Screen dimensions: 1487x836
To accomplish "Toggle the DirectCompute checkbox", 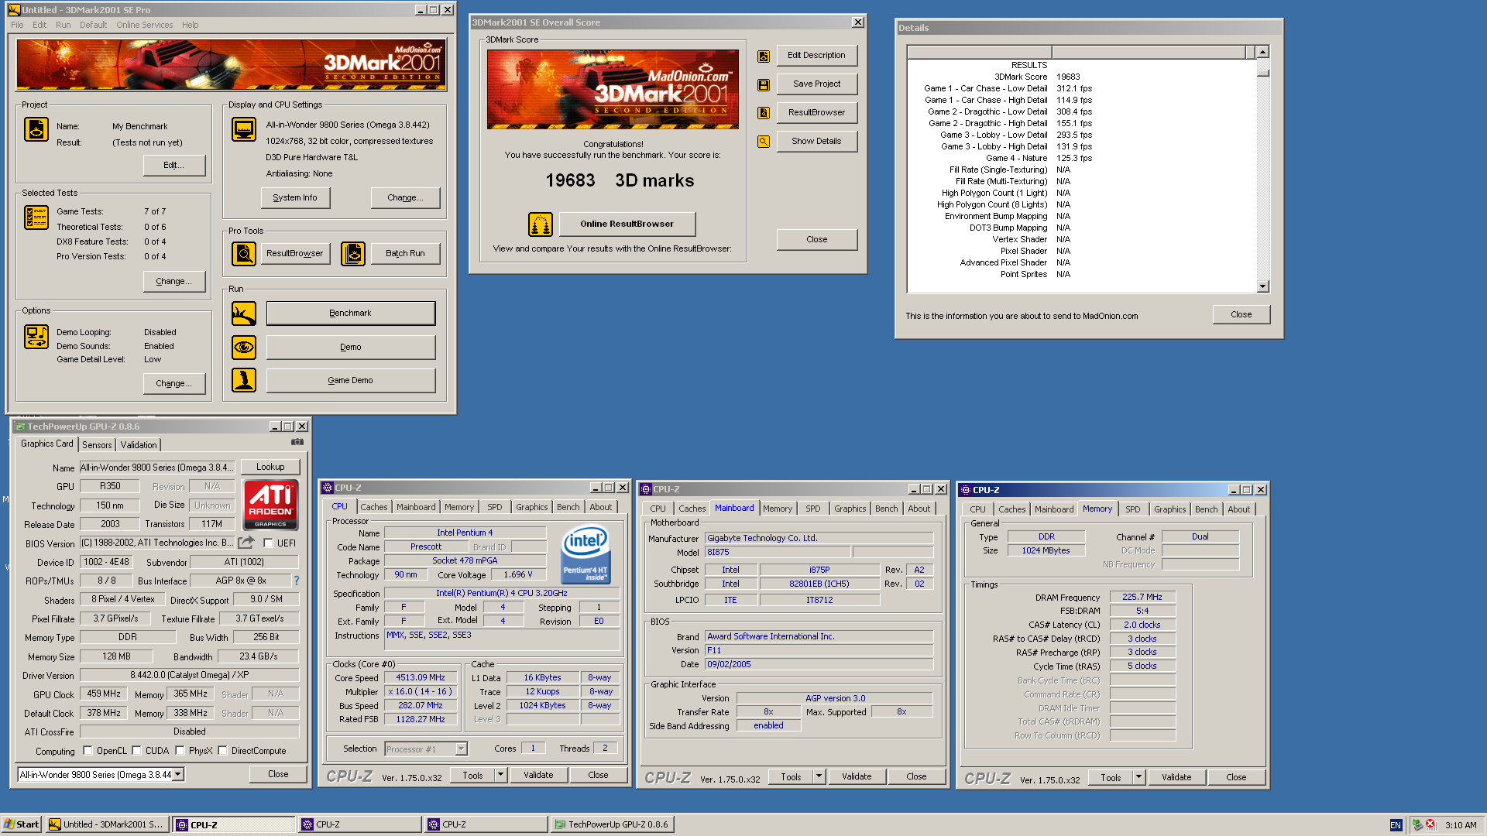I will 222,751.
